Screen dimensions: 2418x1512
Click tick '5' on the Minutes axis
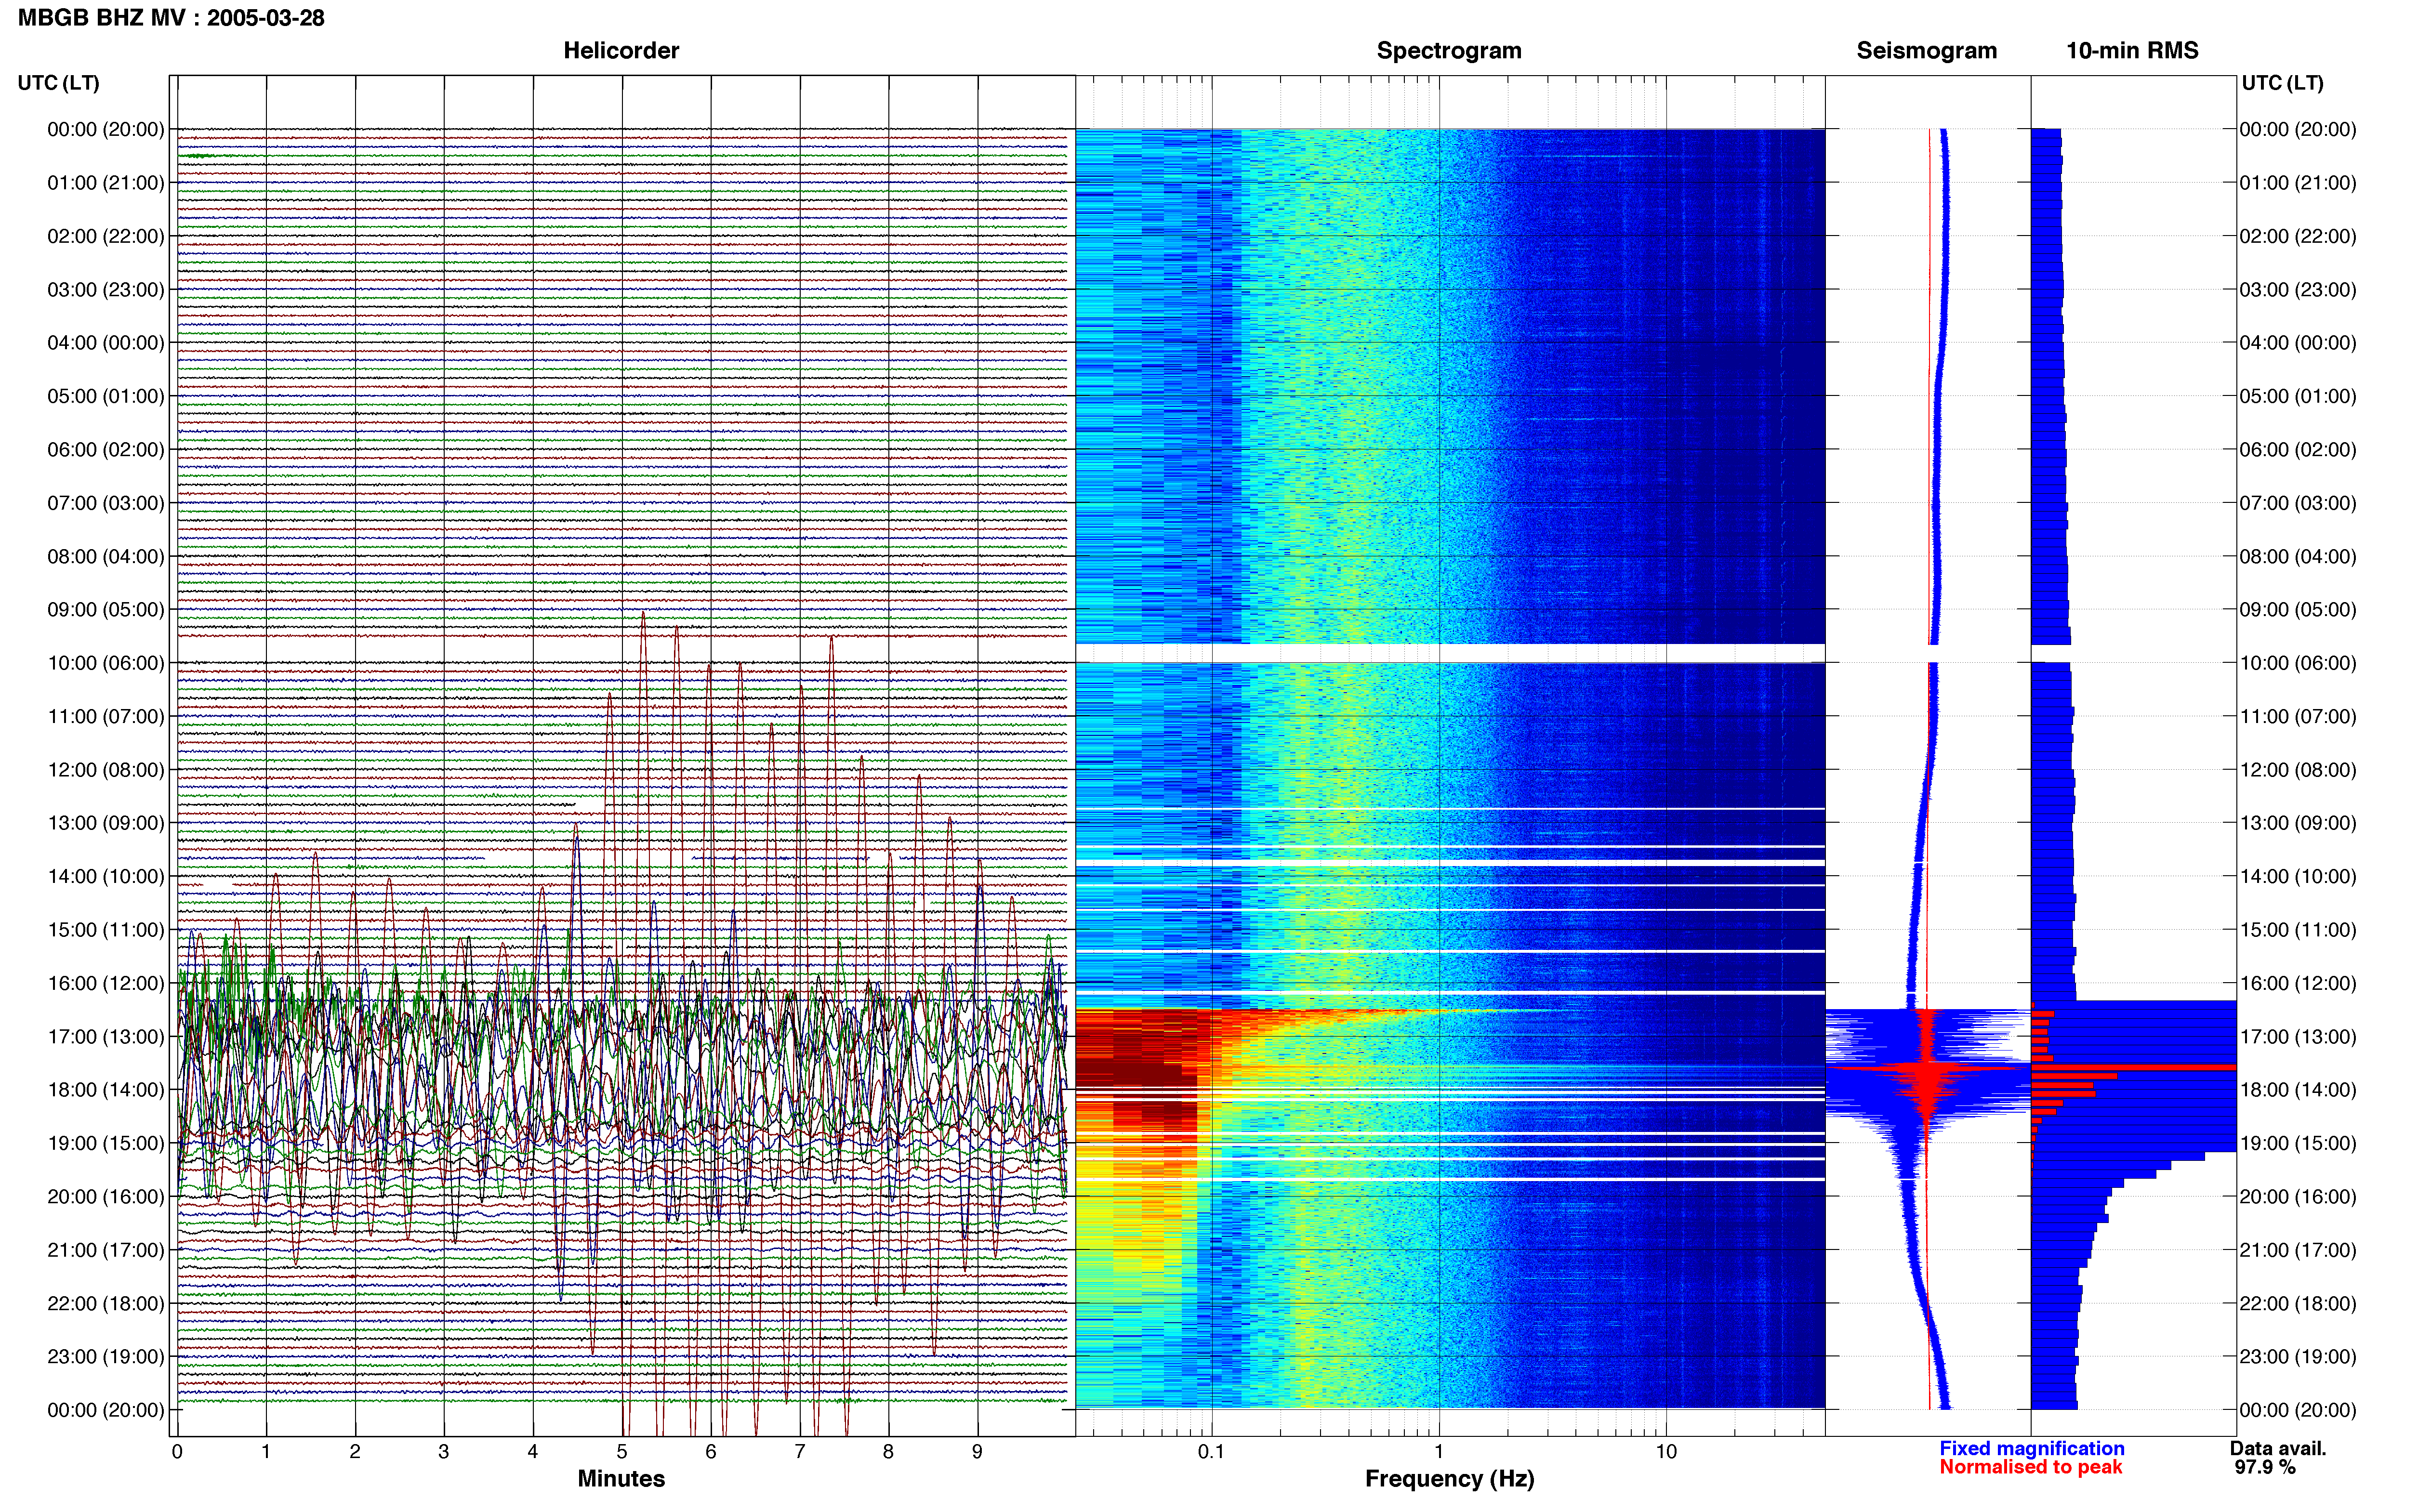tap(622, 1452)
